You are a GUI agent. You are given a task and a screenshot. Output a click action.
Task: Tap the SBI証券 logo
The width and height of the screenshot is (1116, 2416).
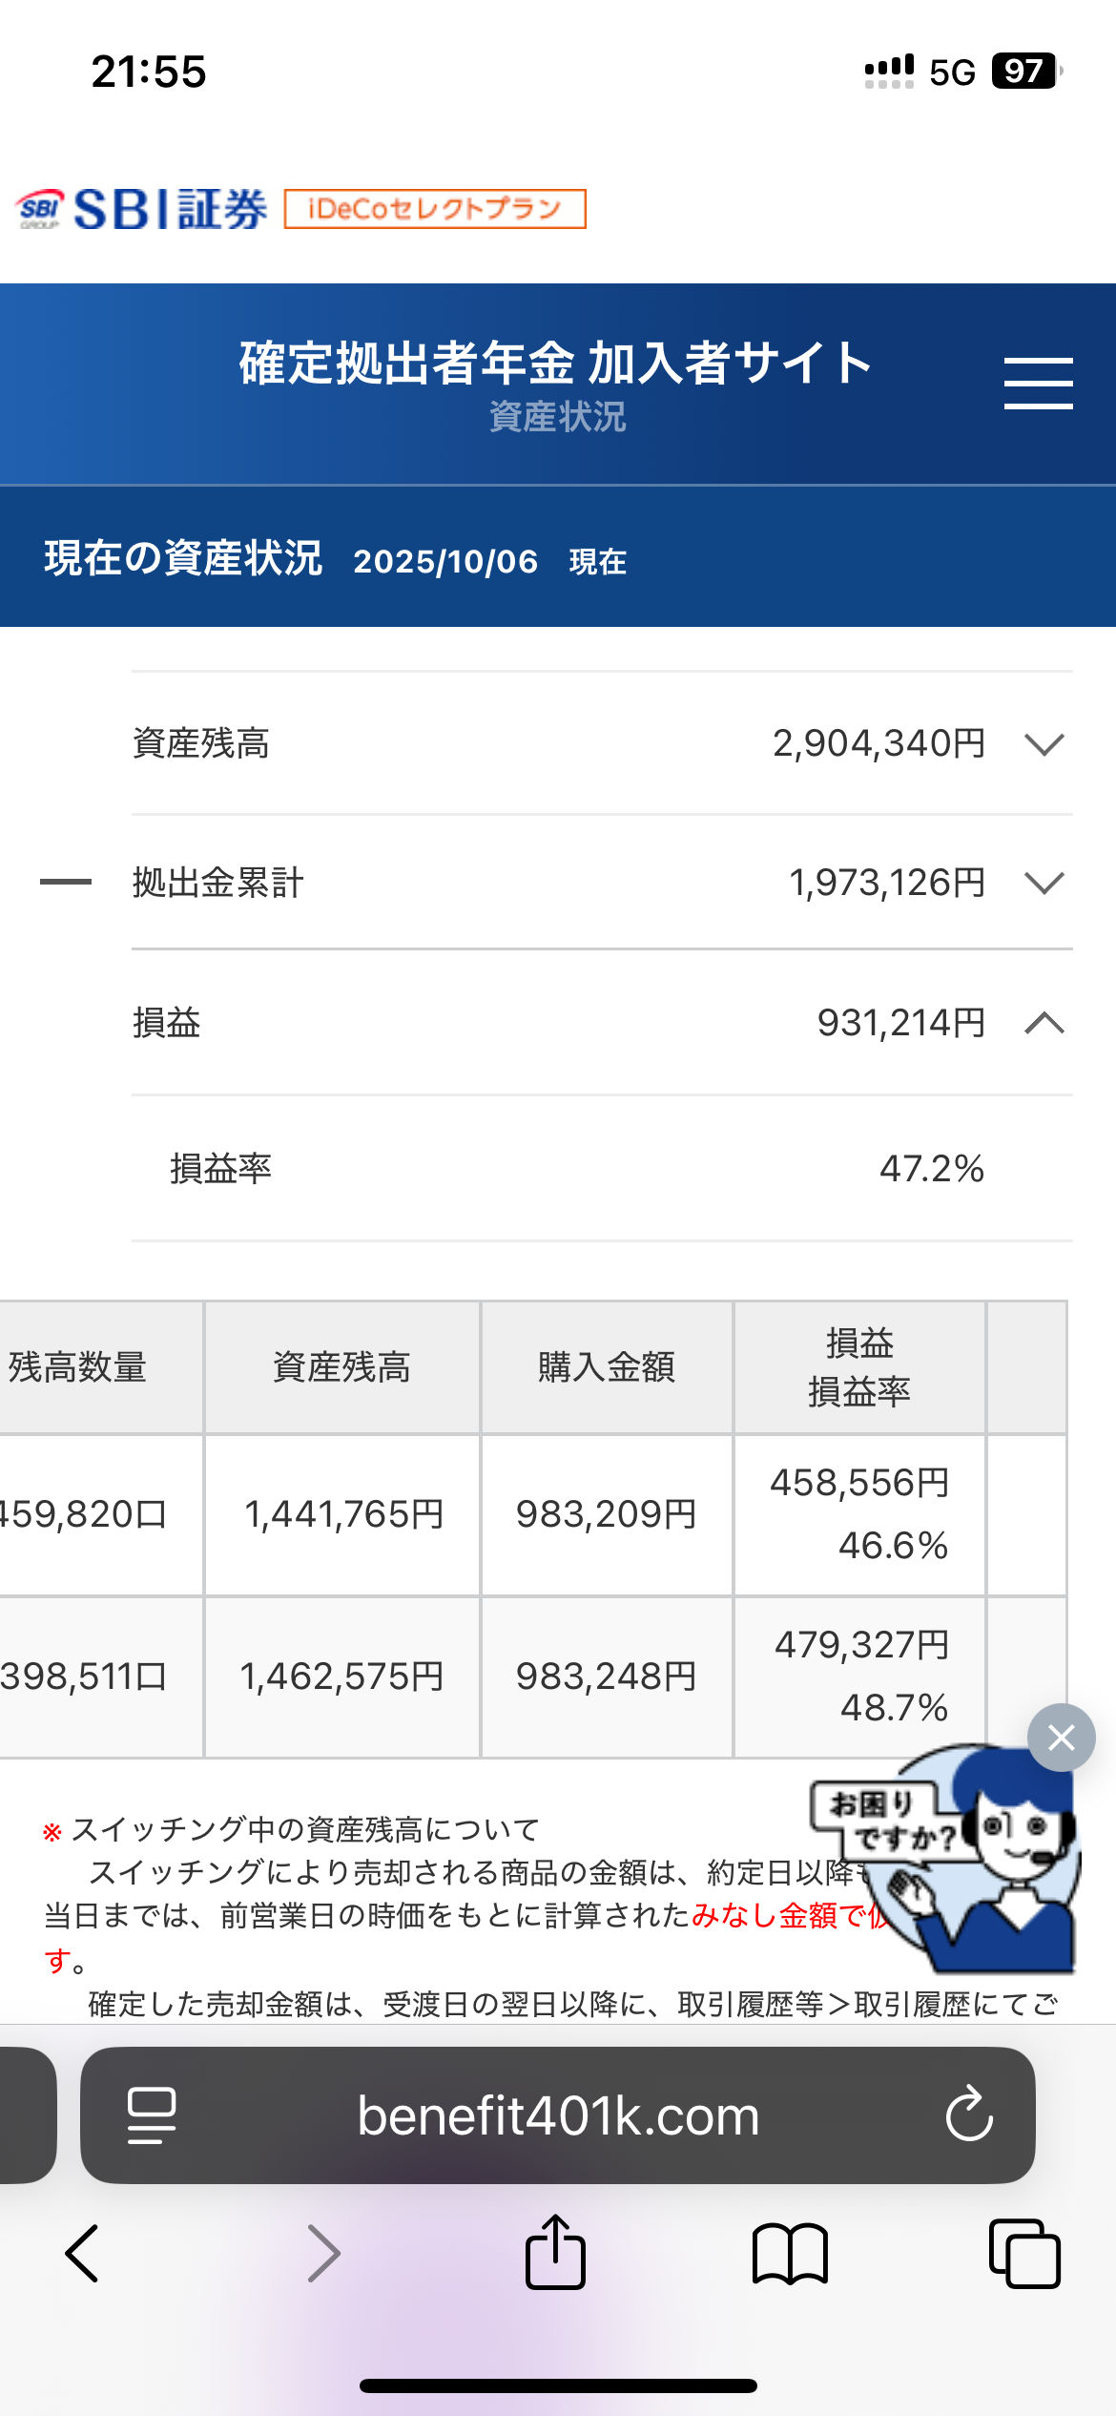coord(143,209)
